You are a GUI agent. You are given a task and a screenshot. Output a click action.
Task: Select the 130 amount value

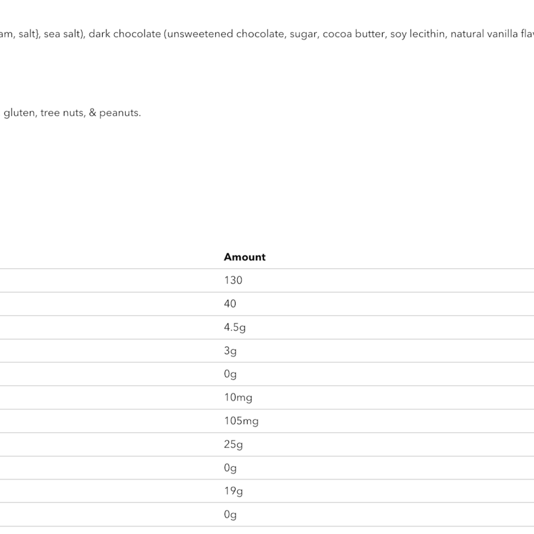click(233, 281)
